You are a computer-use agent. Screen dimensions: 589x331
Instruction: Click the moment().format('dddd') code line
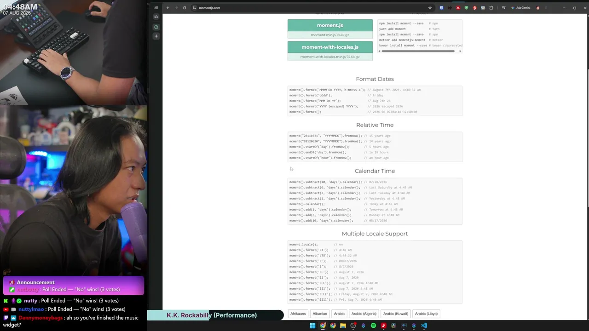coord(336,96)
